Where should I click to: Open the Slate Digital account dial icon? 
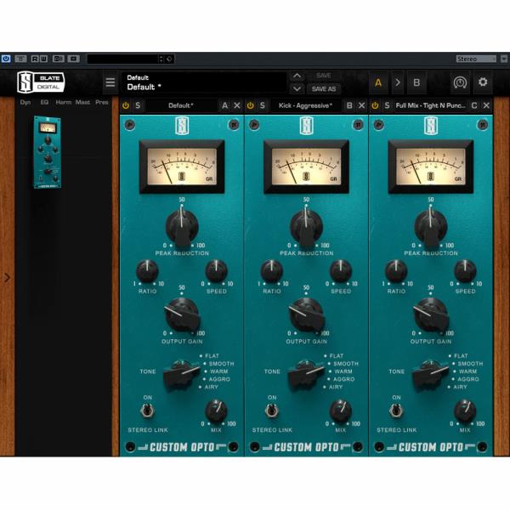(x=460, y=82)
